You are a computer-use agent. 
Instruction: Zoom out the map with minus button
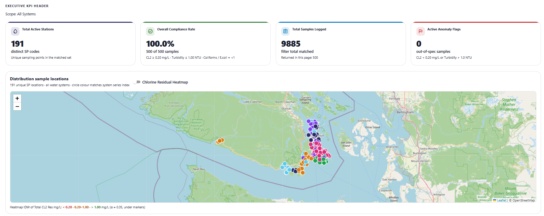click(17, 107)
